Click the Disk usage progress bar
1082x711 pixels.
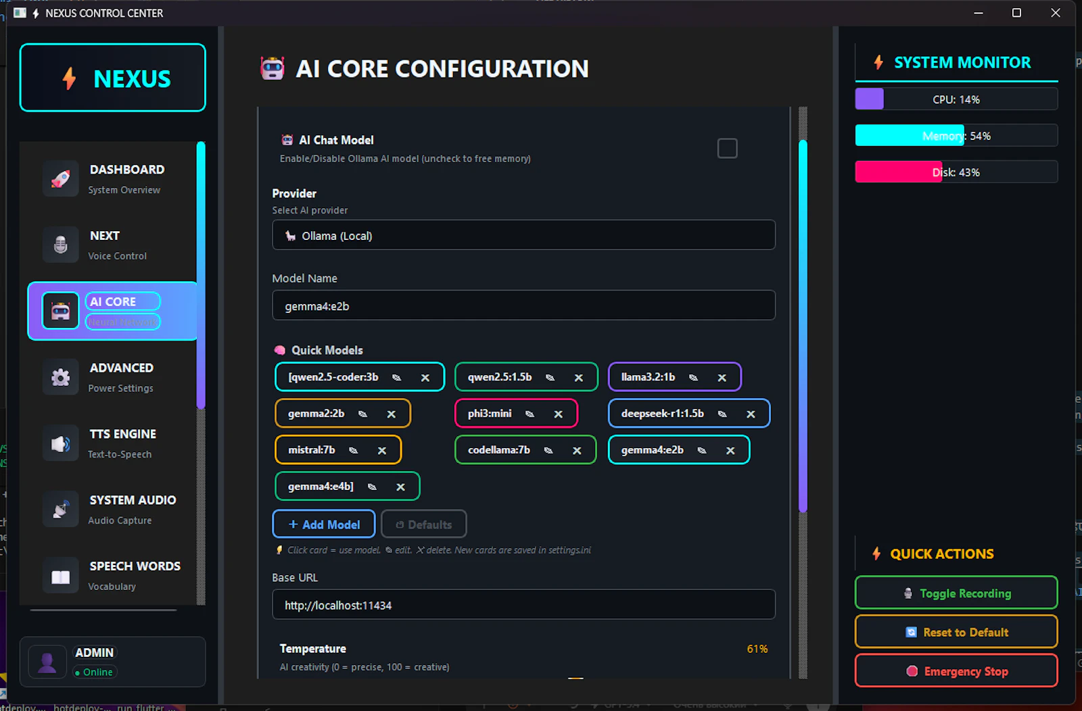(956, 172)
